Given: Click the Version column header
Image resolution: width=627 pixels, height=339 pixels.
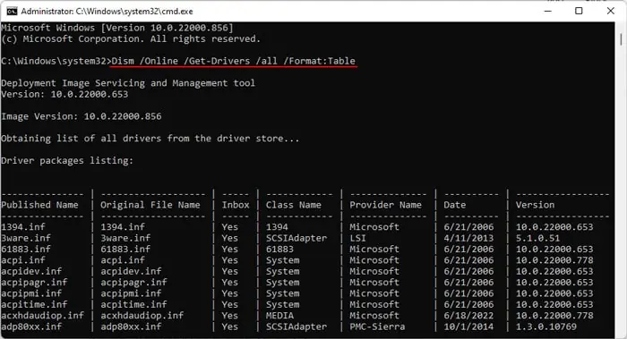Looking at the screenshot, I should tap(535, 205).
